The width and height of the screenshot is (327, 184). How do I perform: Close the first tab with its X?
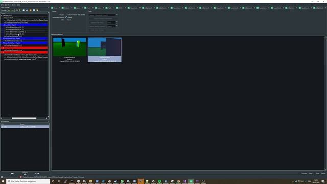pyautogui.click(x=60, y=8)
